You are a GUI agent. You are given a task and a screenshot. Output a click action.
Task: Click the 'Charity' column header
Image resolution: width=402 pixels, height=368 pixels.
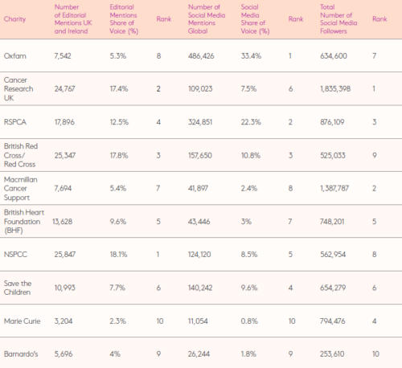(x=14, y=19)
